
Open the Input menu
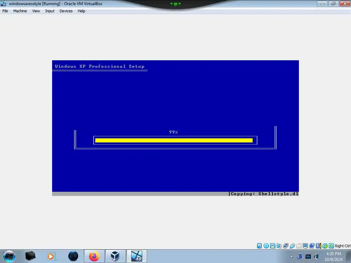(50, 11)
